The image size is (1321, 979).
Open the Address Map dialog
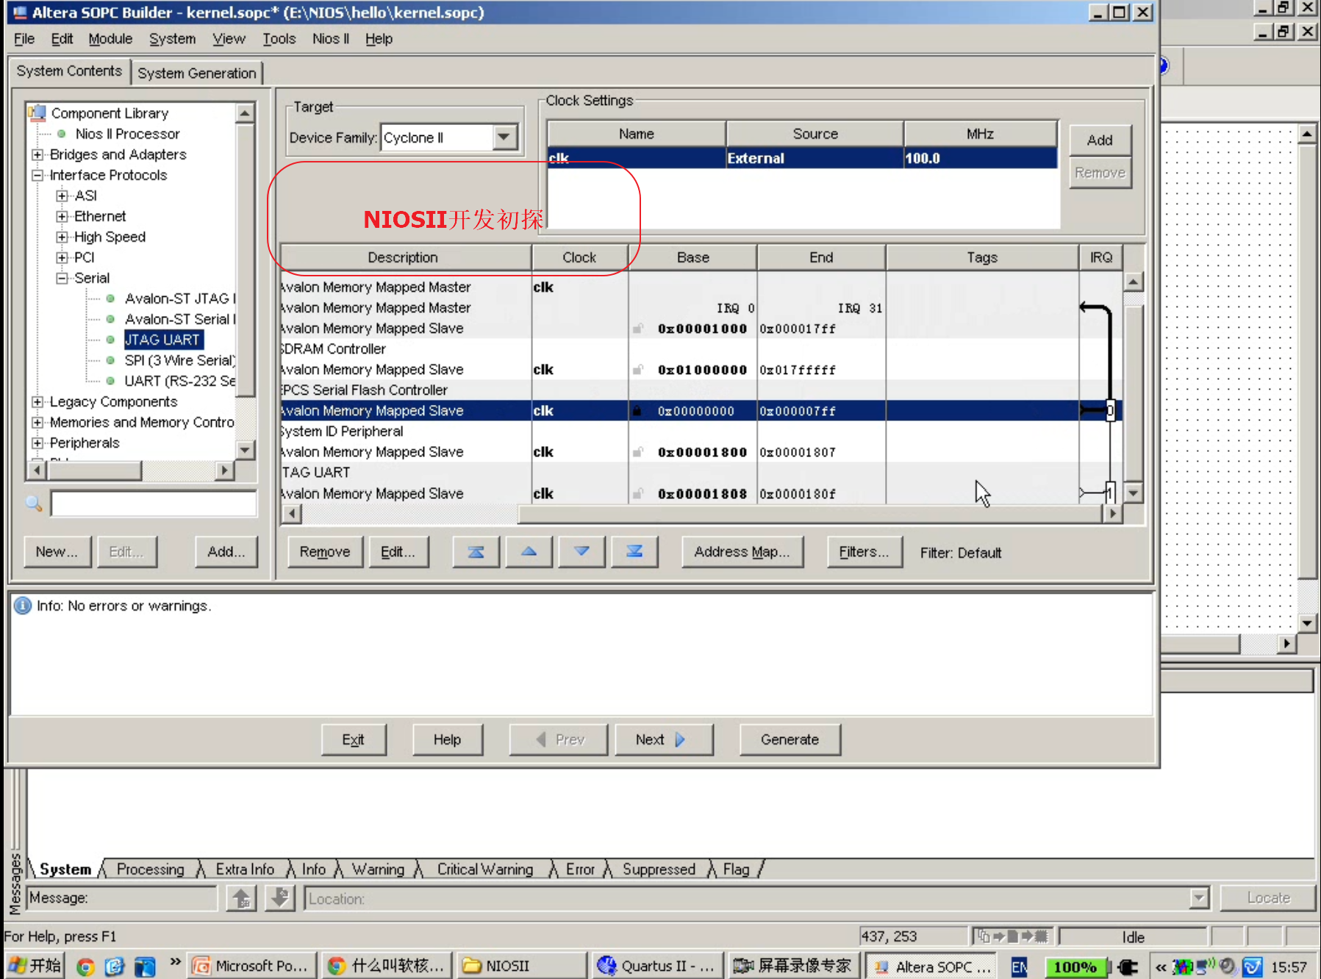pos(742,552)
